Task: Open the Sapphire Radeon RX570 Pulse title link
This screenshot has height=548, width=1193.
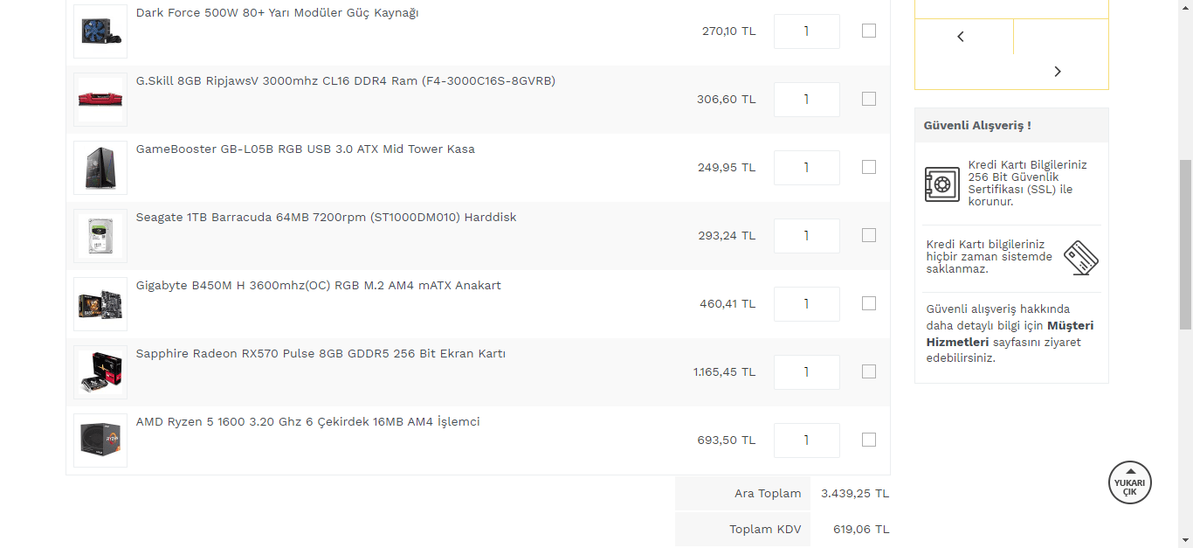Action: pos(321,354)
